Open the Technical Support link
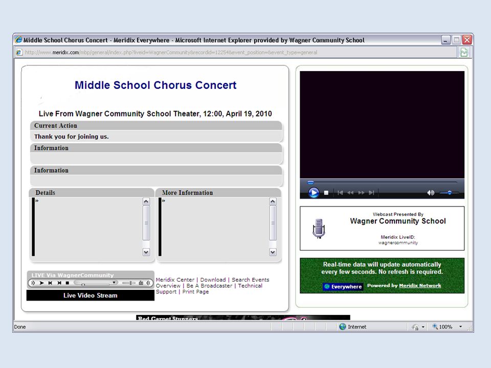491x368 pixels. [250, 286]
